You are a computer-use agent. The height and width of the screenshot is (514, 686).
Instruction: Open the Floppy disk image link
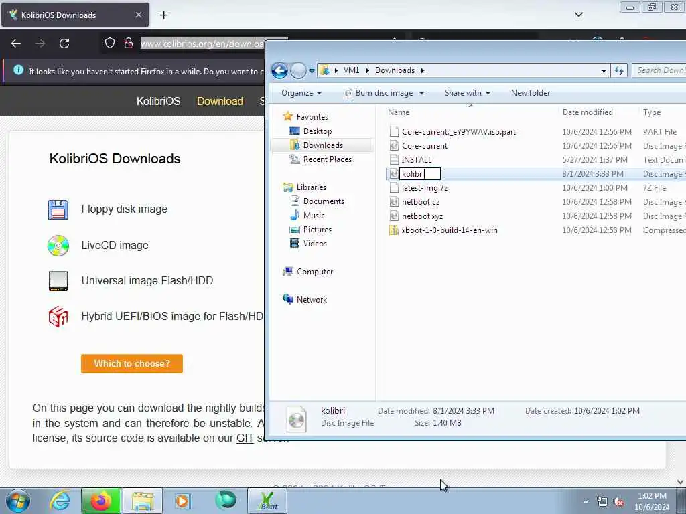[x=124, y=209]
